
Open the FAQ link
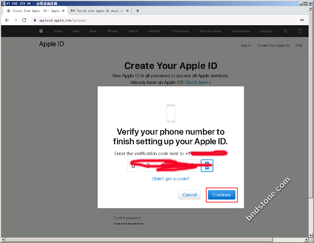pos(299,45)
